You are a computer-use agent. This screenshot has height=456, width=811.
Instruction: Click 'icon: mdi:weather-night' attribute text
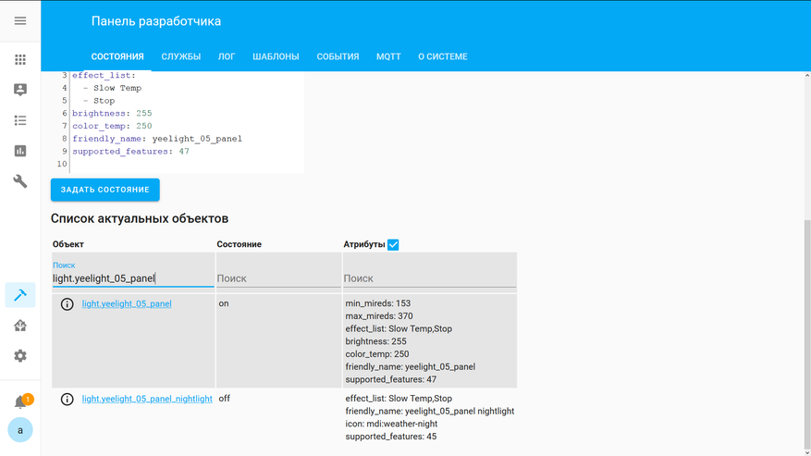coord(391,424)
